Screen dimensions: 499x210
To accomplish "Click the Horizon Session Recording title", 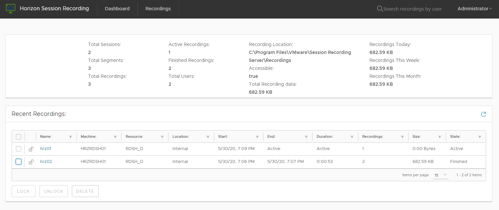I will pyautogui.click(x=54, y=9).
